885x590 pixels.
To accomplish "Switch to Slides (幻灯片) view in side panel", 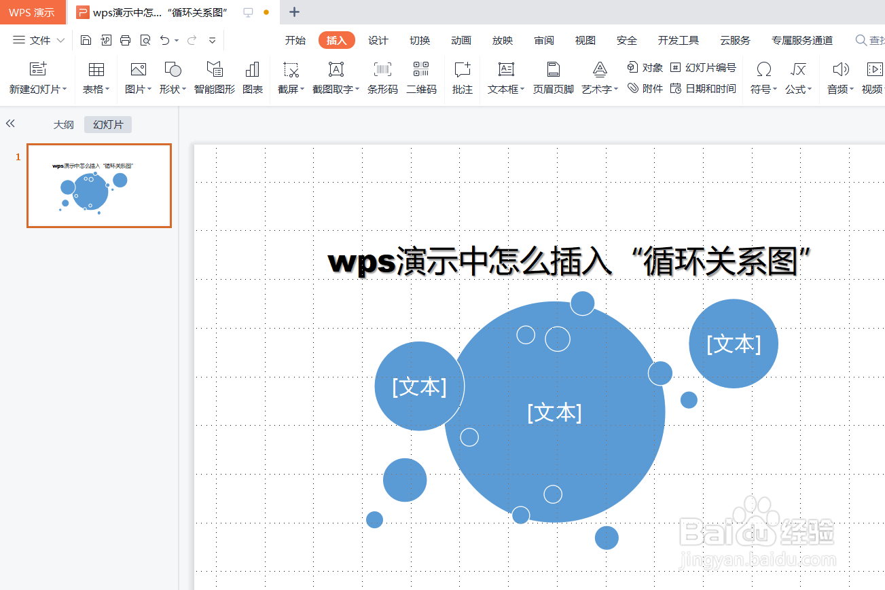I will coord(108,124).
